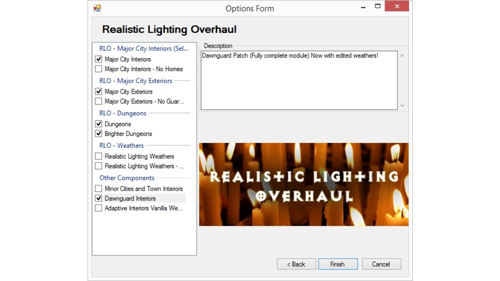Image resolution: width=500 pixels, height=281 pixels.
Task: Uncheck the Dawnguard Interiors option
Action: pos(99,198)
